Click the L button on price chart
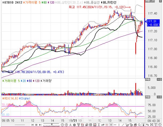Viewport: 163px width, 127px height. tap(147, 1)
